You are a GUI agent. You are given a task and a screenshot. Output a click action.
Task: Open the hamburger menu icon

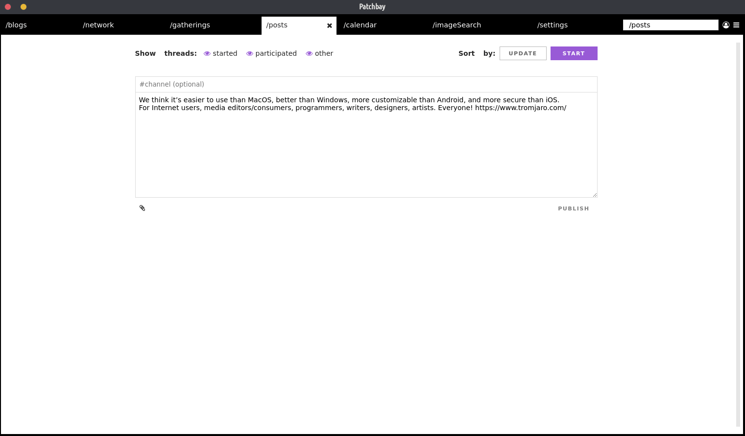[736, 25]
